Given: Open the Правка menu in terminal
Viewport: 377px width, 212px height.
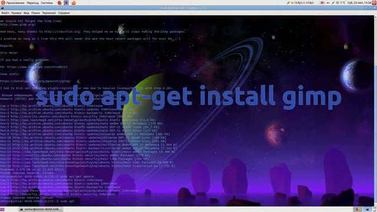Looking at the screenshot, I should point(16,13).
